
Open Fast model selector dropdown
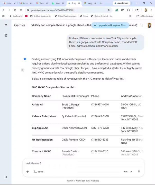(x=128, y=172)
